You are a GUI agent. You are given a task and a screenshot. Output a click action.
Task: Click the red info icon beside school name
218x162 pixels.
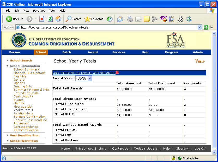pos(117,73)
